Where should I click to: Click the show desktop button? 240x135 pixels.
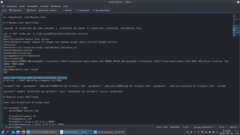(x=237, y=132)
